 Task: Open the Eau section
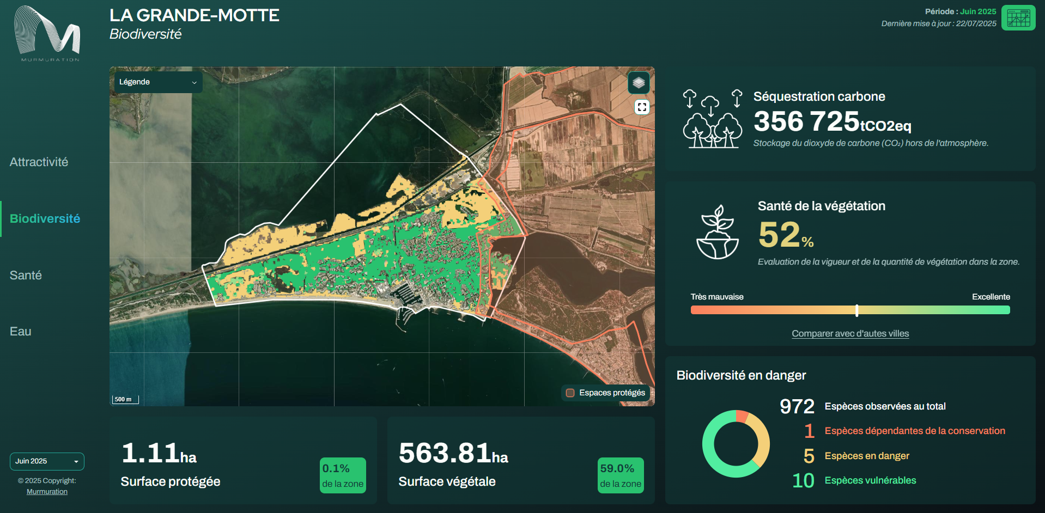coord(21,332)
